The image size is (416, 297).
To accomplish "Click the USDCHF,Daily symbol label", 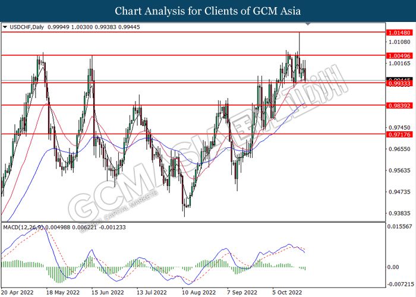I will (27, 27).
